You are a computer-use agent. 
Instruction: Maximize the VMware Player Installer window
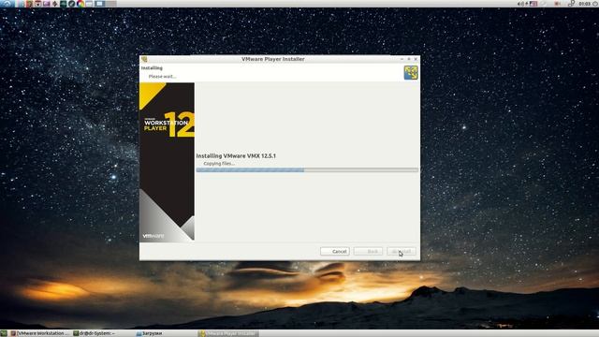pos(409,59)
